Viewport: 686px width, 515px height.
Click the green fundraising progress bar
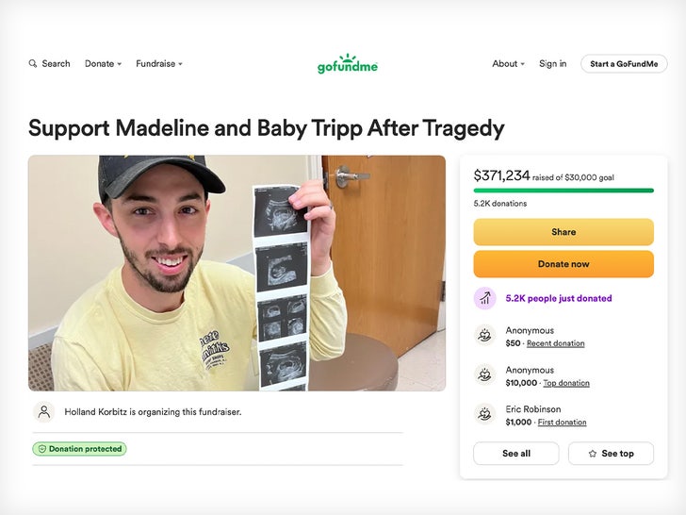(x=563, y=191)
